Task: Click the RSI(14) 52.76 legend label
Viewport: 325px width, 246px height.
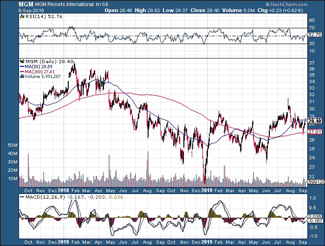Action: tap(44, 17)
